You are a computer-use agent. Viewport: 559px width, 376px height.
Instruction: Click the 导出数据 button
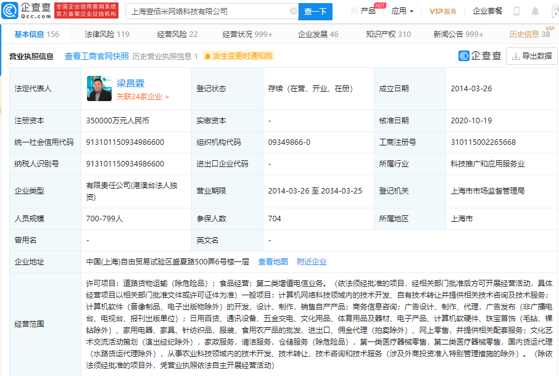[x=532, y=56]
